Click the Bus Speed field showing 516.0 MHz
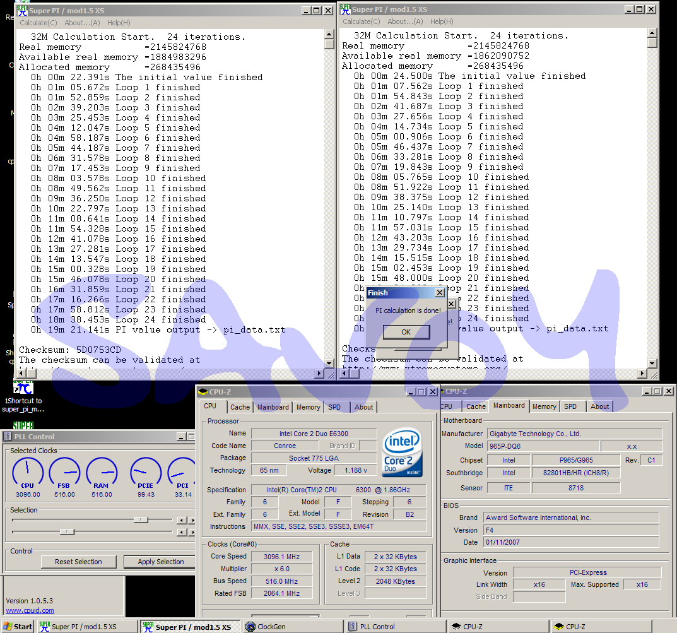The width and height of the screenshot is (677, 633). 282,582
